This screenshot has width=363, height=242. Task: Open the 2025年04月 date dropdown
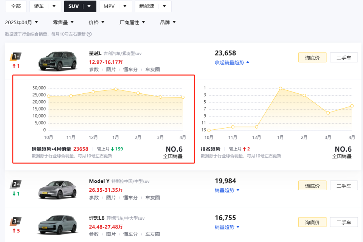pos(22,22)
